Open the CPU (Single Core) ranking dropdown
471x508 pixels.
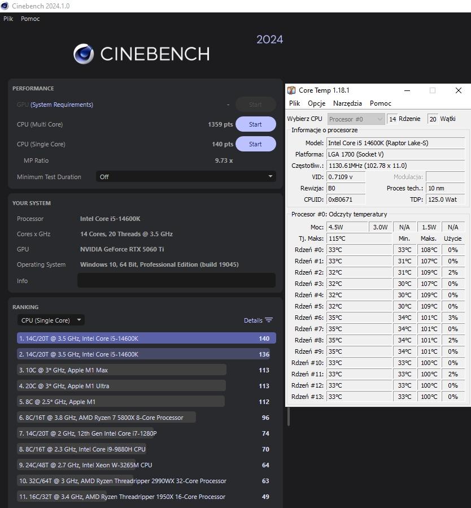pyautogui.click(x=51, y=320)
